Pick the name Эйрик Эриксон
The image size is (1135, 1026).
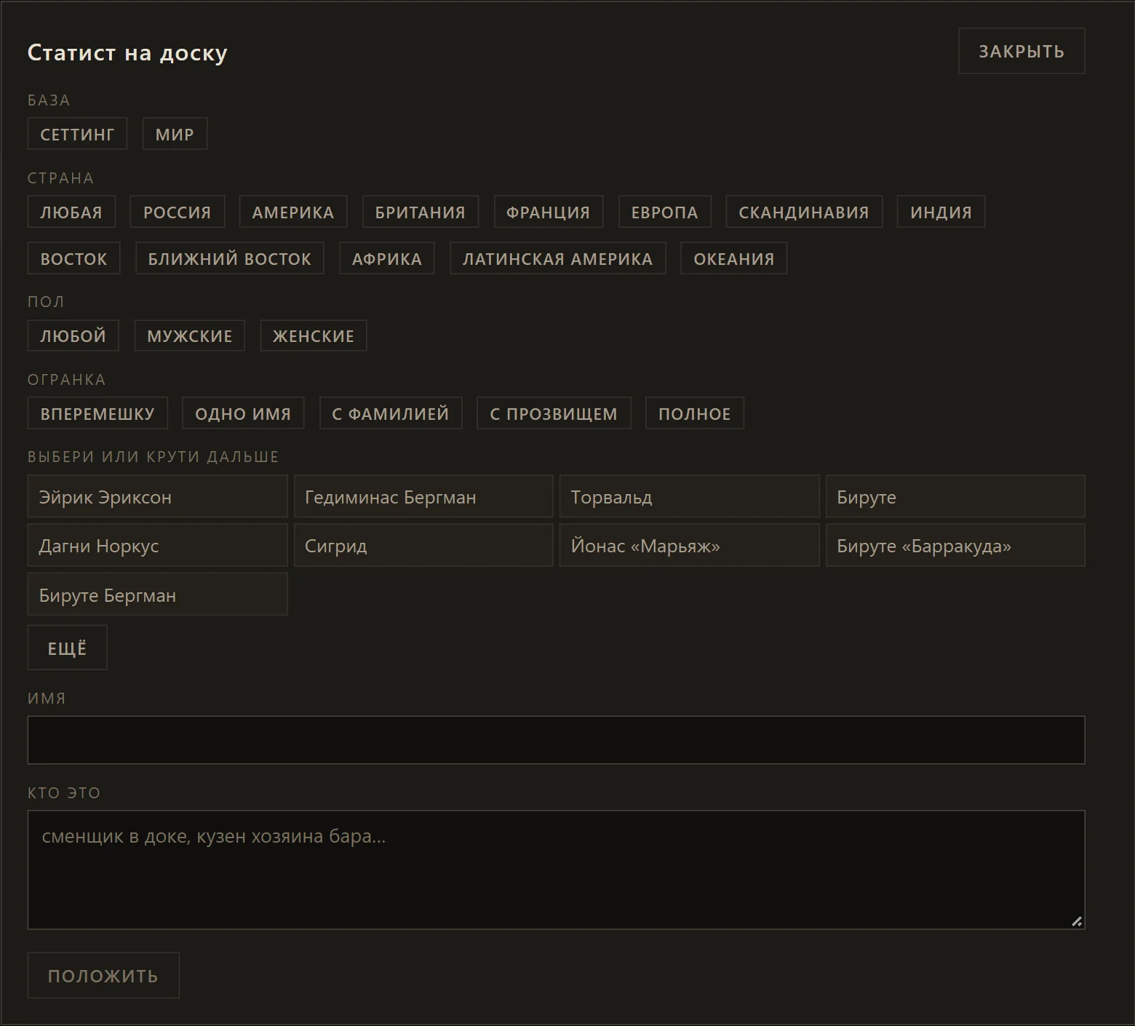[x=158, y=496]
